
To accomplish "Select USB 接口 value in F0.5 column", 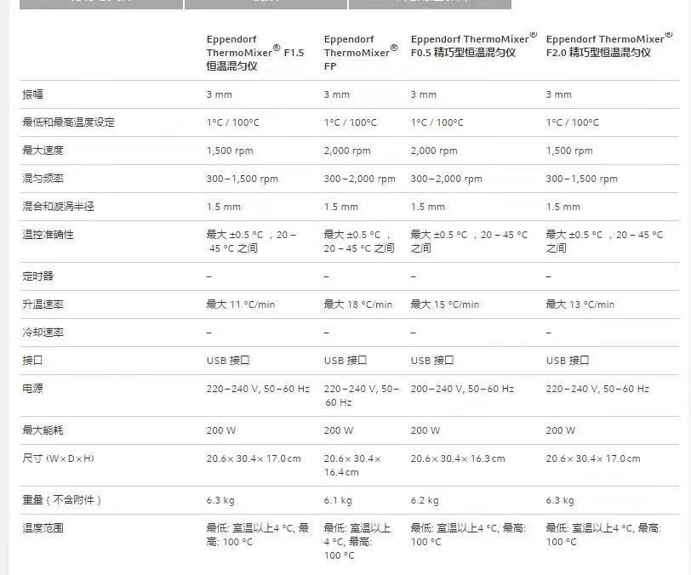I will [432, 361].
